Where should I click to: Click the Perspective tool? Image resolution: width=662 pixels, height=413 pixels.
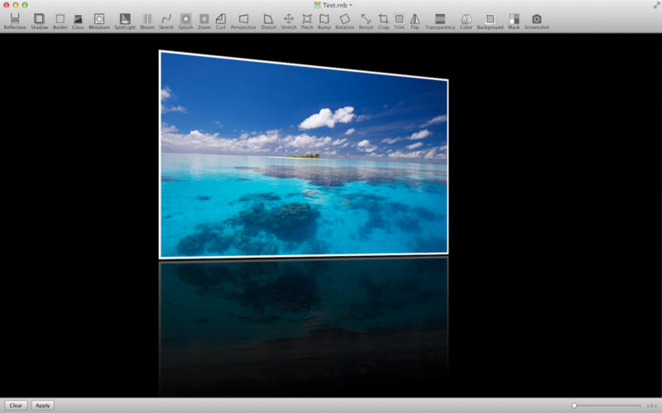[243, 21]
